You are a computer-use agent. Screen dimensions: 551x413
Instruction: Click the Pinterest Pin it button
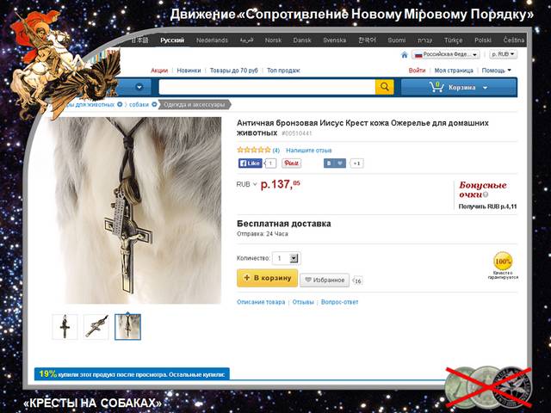tap(291, 163)
